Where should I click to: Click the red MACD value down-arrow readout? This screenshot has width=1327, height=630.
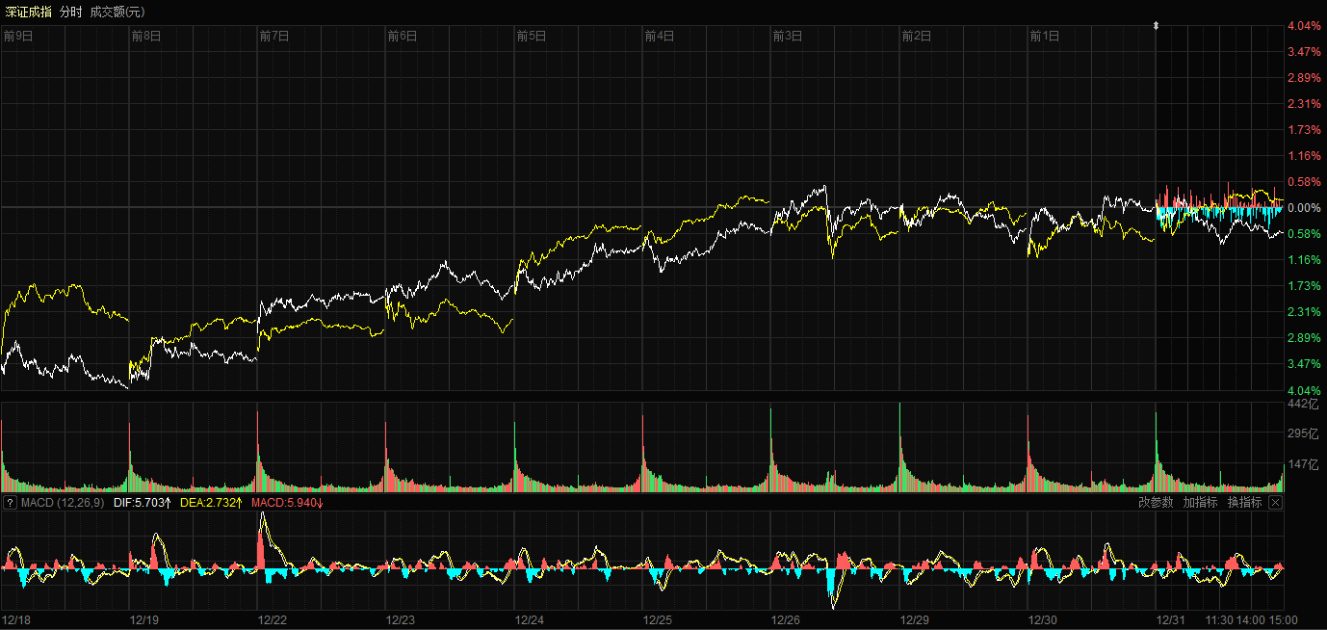287,503
